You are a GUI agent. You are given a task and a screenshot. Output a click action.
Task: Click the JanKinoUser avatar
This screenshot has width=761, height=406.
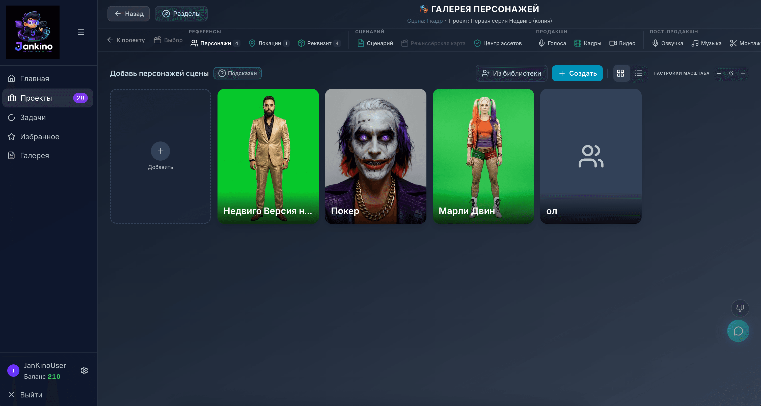coord(13,370)
